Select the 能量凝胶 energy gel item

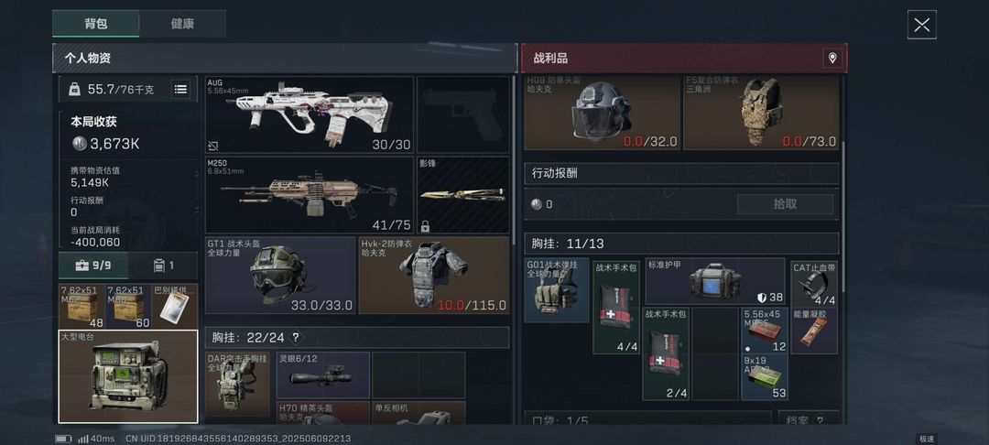814,331
